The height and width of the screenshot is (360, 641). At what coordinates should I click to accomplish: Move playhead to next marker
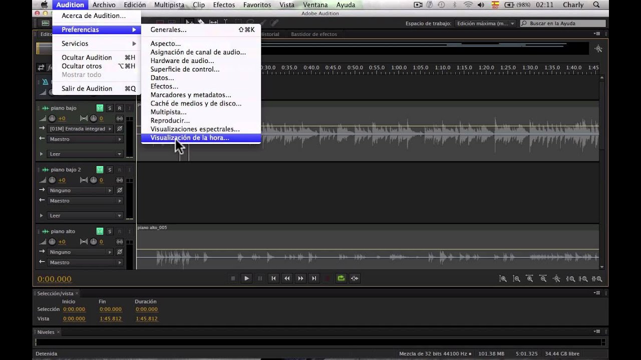(x=314, y=278)
